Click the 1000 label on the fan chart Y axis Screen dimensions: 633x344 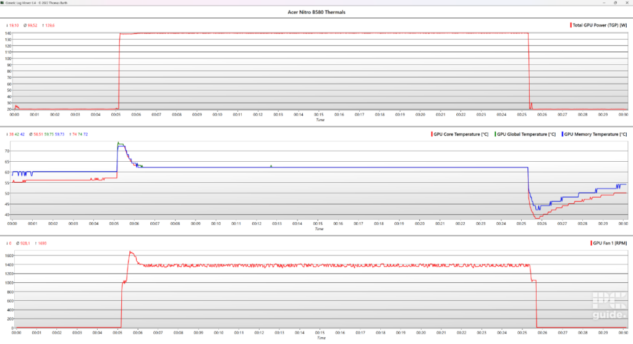[9, 283]
